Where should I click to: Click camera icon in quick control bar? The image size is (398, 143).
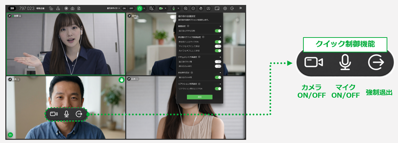click(54, 114)
